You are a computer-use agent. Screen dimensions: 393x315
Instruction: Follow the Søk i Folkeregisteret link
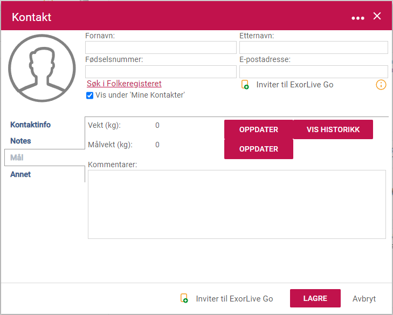(124, 84)
